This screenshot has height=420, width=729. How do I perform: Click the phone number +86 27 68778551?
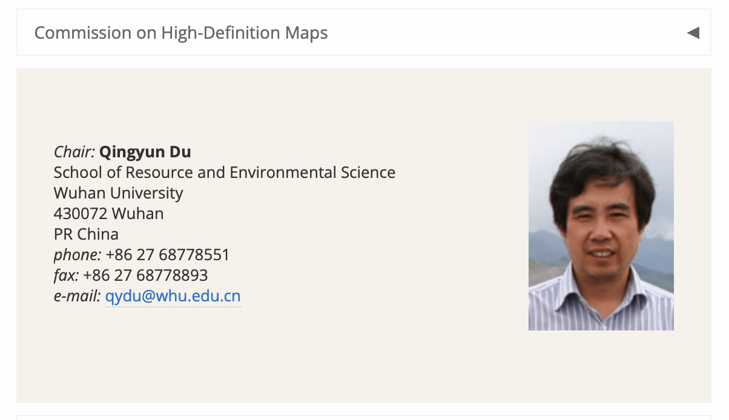[167, 255]
